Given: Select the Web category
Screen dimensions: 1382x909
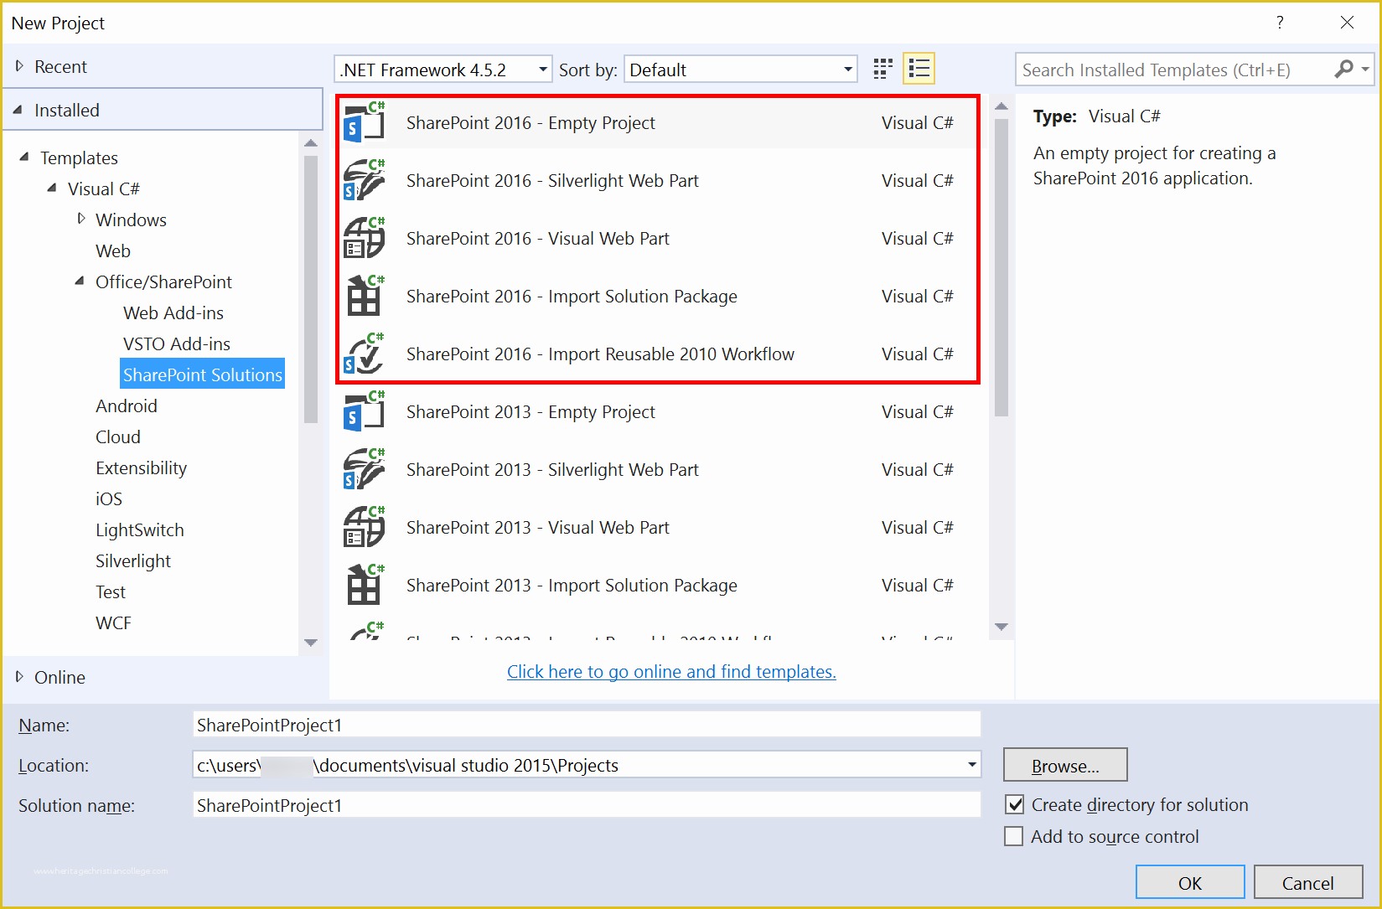Looking at the screenshot, I should 113,250.
